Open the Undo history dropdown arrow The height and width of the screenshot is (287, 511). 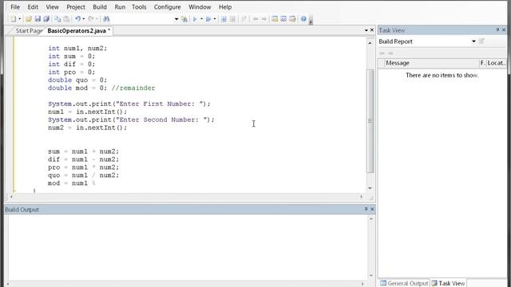84,19
